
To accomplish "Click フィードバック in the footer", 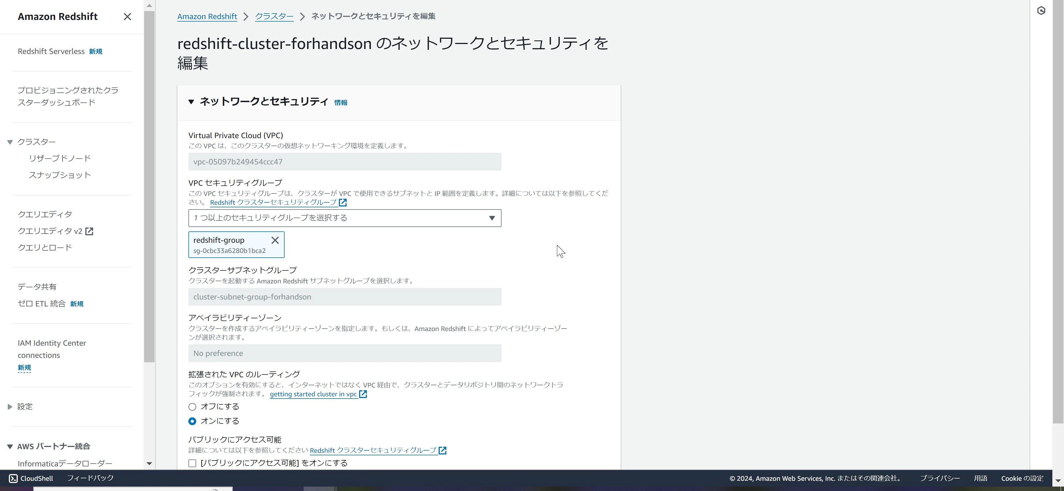I will point(90,478).
